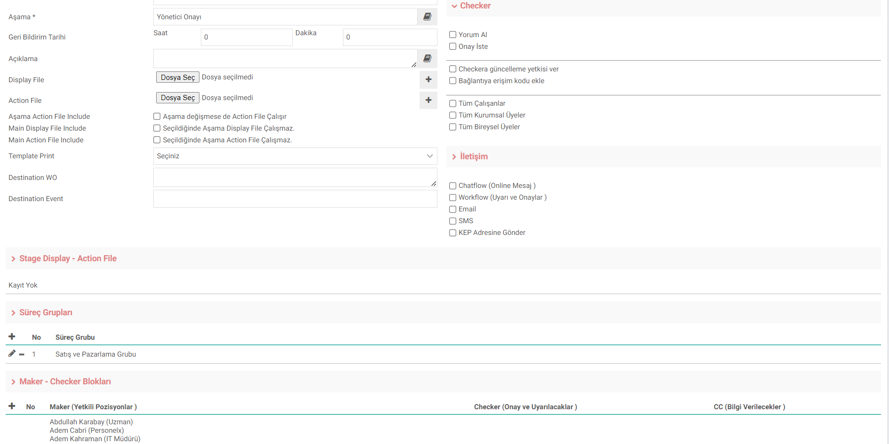Tick the Onay İste checkbox

(452, 47)
